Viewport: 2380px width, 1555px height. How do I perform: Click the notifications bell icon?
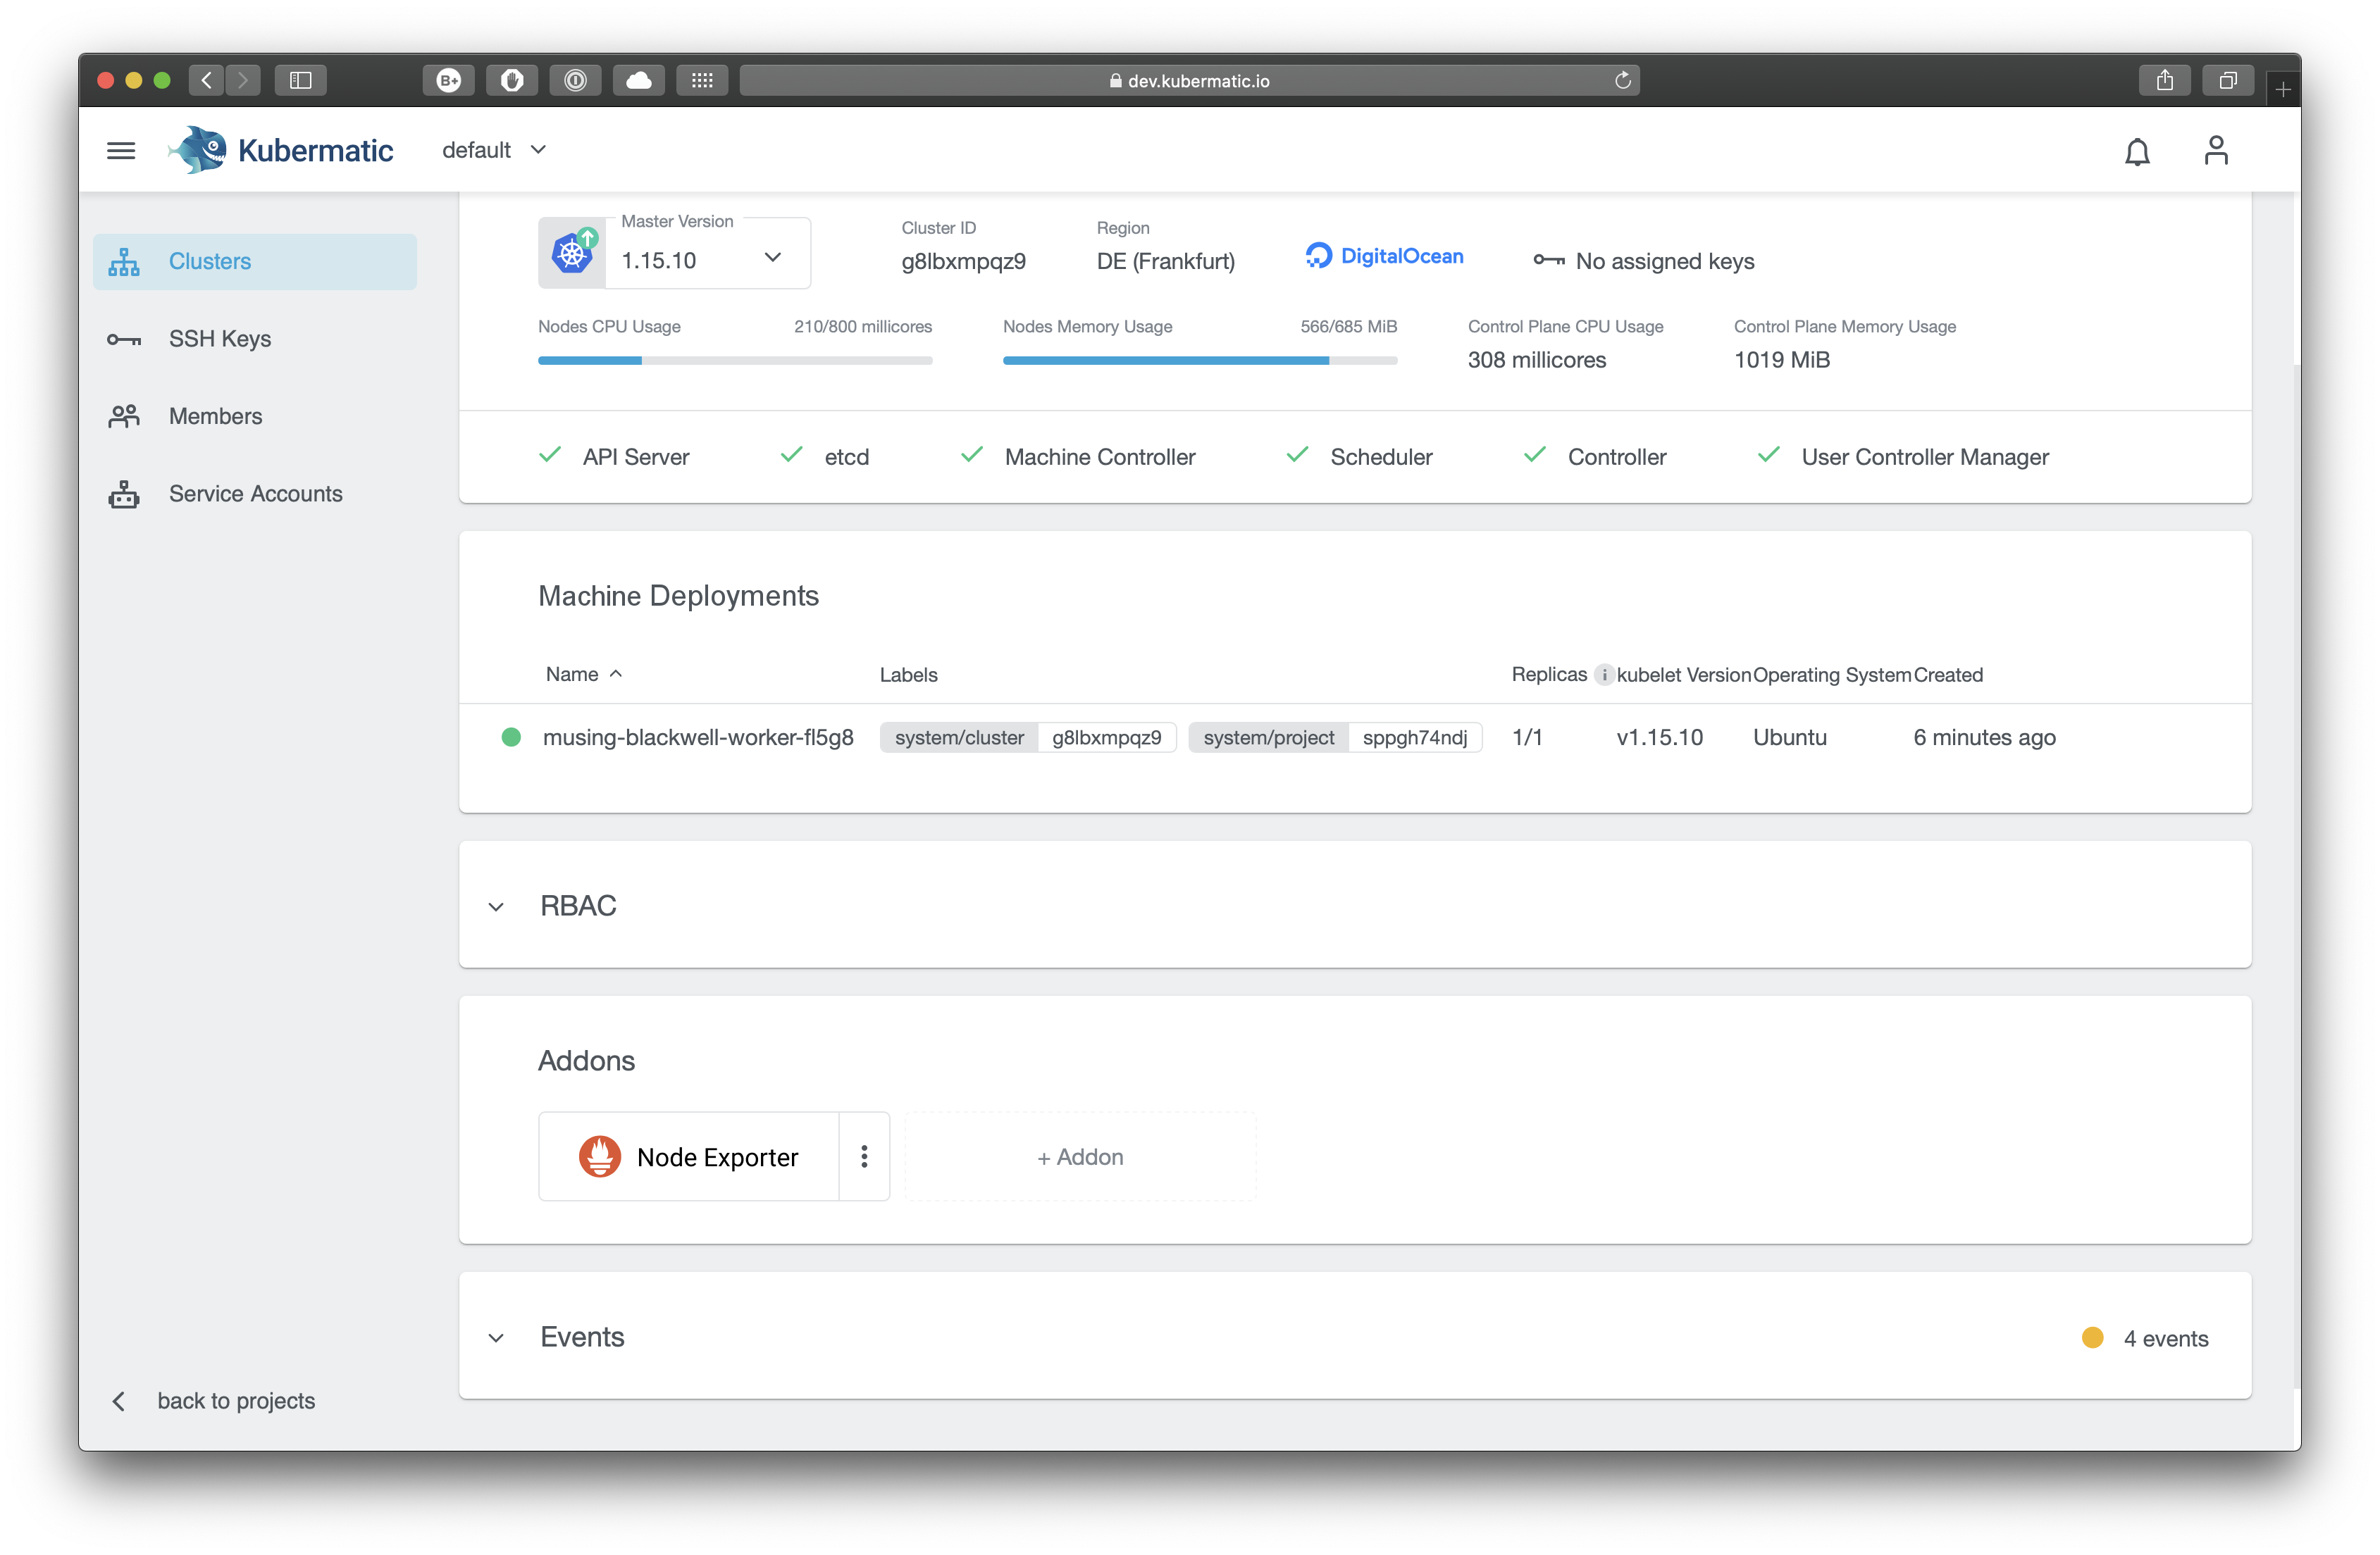pos(2136,152)
